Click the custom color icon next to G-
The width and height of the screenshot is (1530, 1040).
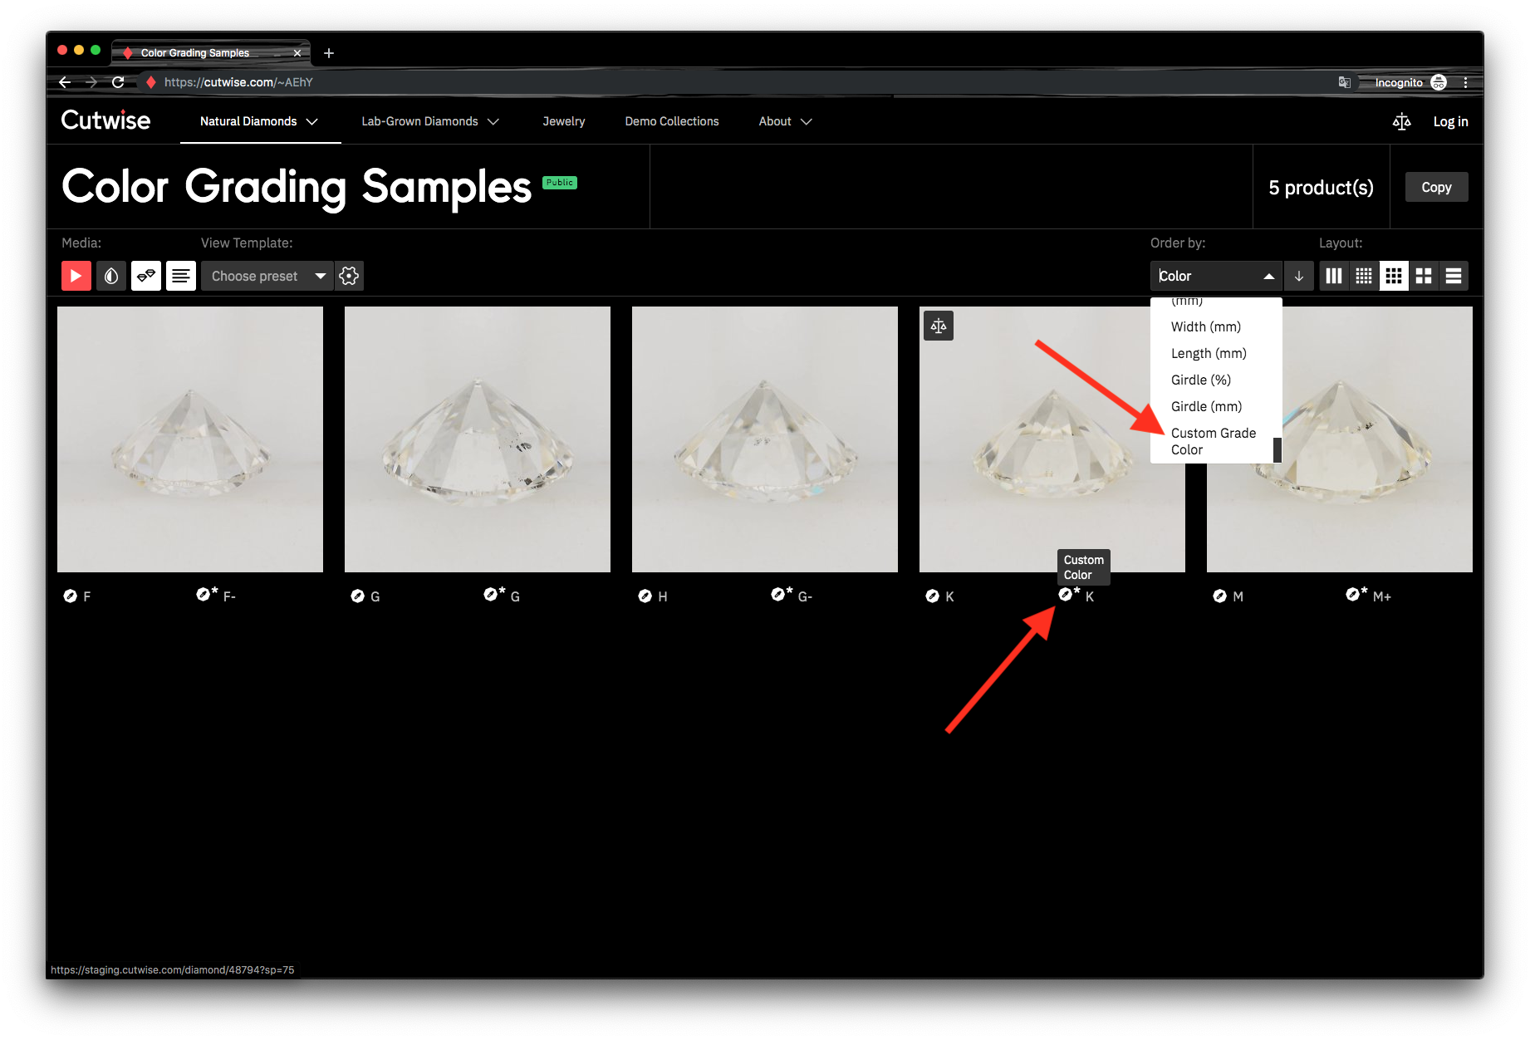781,594
